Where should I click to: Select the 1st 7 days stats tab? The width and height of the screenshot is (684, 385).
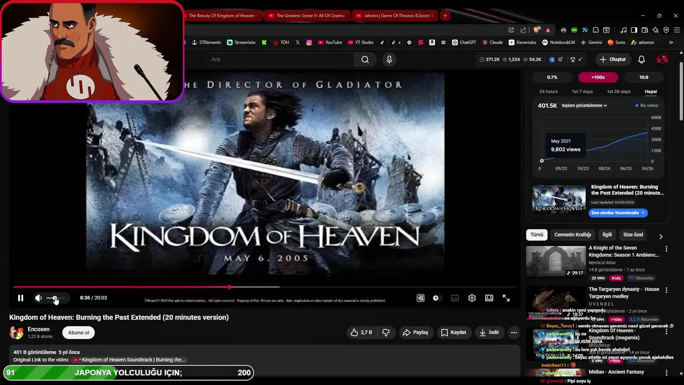(582, 91)
